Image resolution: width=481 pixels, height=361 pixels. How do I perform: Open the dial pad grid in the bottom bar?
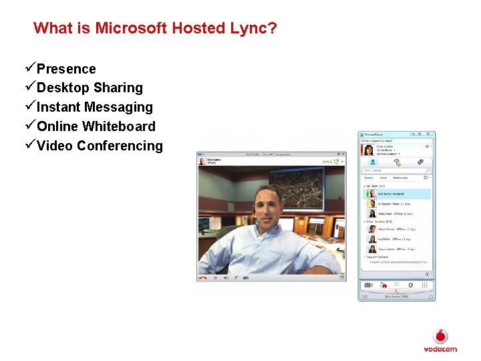[425, 285]
